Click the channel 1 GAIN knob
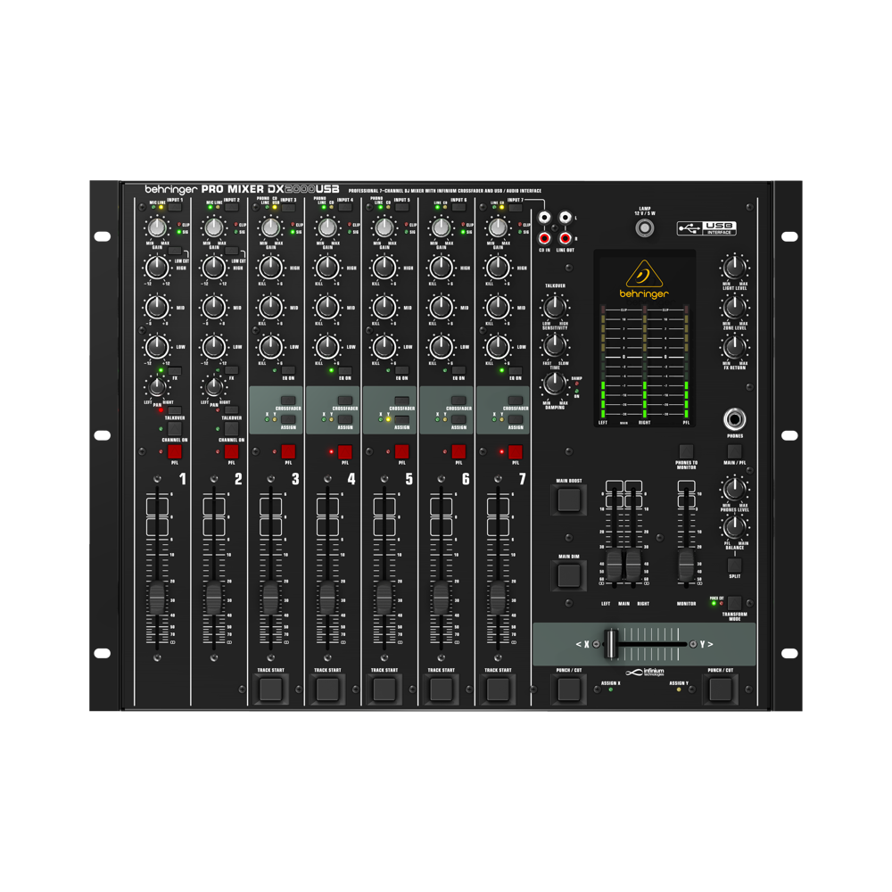This screenshot has height=892, width=892. coord(157,227)
